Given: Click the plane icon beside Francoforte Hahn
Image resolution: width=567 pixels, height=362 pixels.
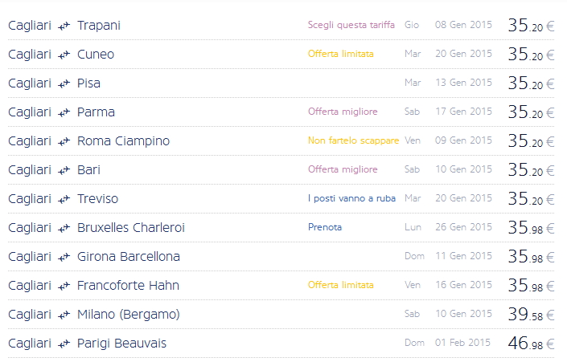Looking at the screenshot, I should point(64,286).
